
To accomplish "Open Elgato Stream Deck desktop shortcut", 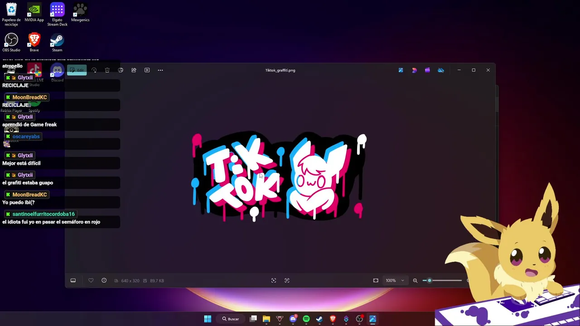I will [x=57, y=14].
